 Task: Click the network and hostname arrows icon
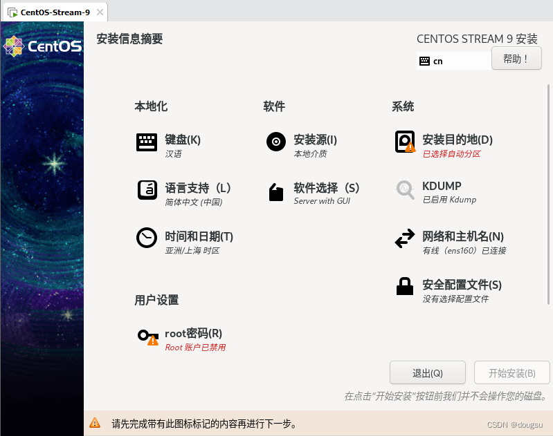coord(405,238)
